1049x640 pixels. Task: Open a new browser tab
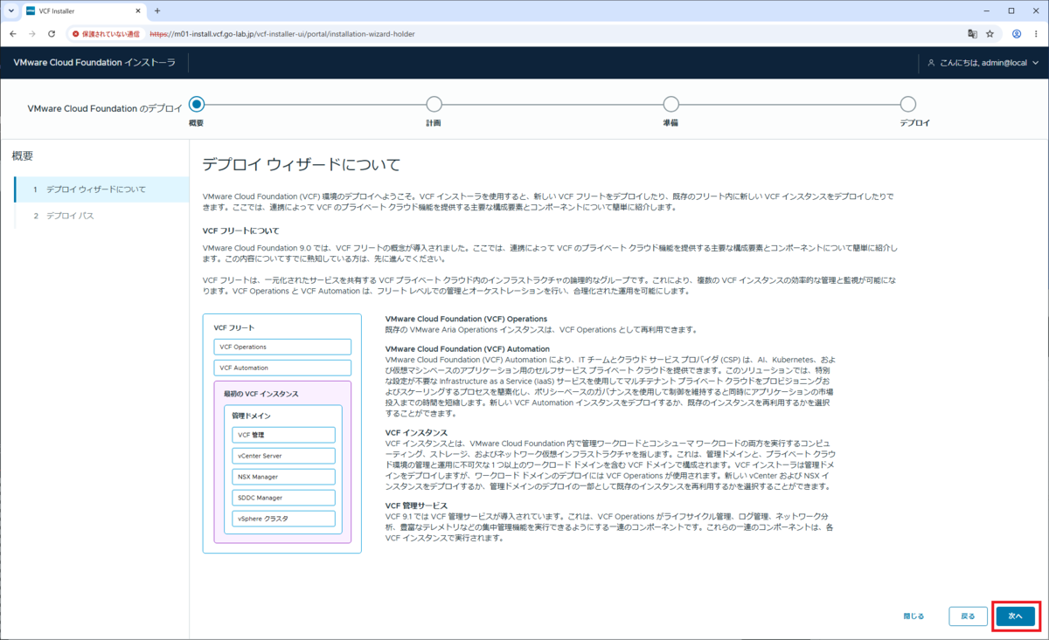pyautogui.click(x=157, y=10)
